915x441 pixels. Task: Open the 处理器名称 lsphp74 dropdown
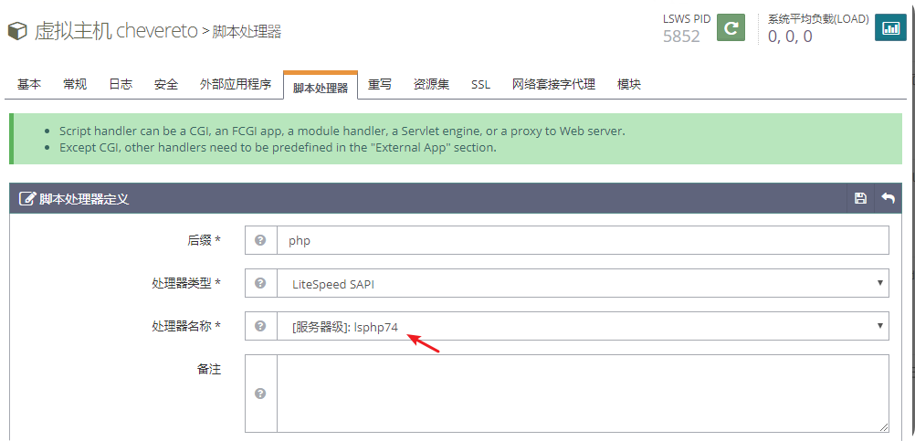tap(583, 325)
